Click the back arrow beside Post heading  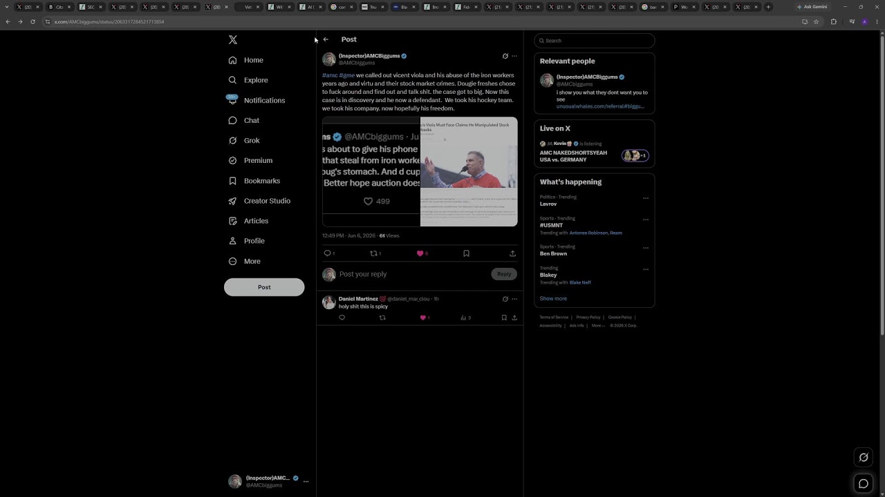click(x=326, y=39)
